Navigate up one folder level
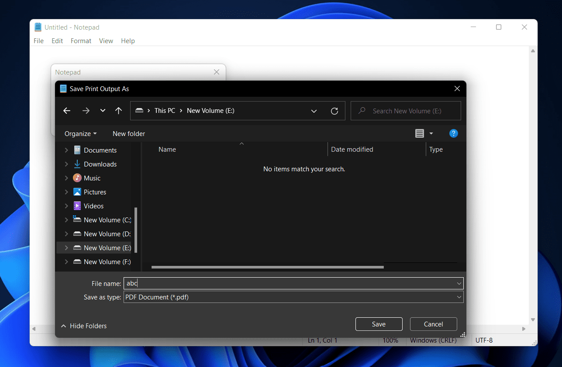This screenshot has height=367, width=562. [118, 111]
